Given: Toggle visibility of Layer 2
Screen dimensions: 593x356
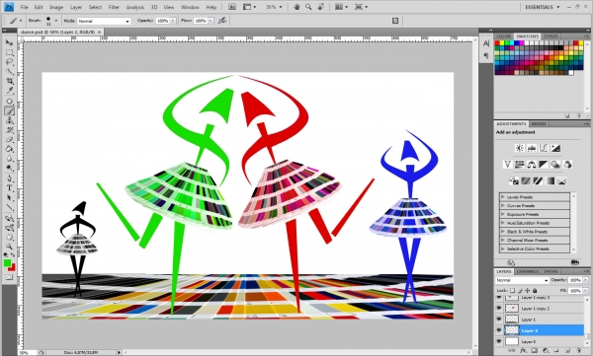Looking at the screenshot, I should 499,330.
